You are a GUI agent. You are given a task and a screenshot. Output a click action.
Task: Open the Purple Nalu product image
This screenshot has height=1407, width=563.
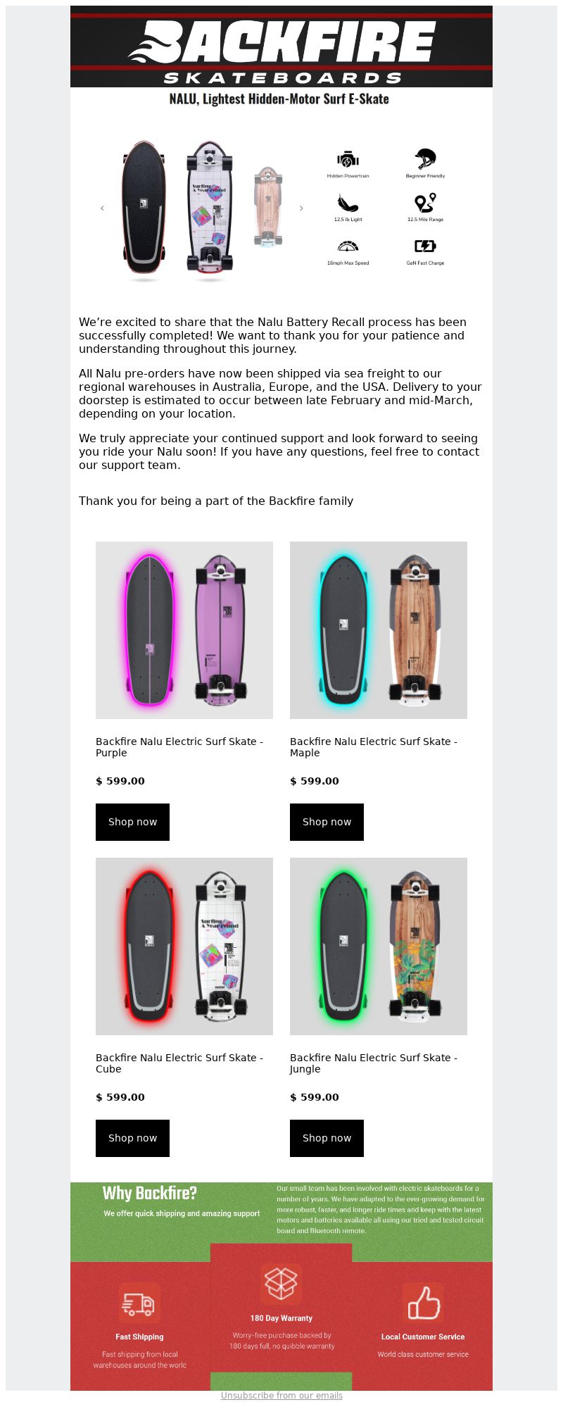184,630
